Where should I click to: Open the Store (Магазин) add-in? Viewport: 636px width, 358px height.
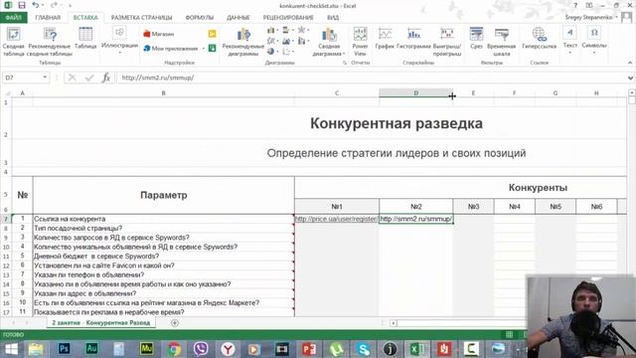click(159, 34)
